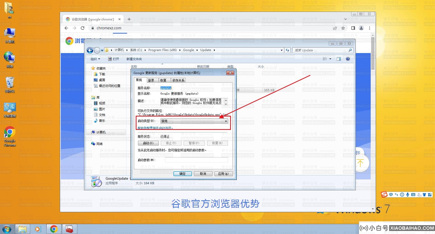435x234 pixels.
Task: Click the chromexz.com address bar
Action: [x=210, y=28]
